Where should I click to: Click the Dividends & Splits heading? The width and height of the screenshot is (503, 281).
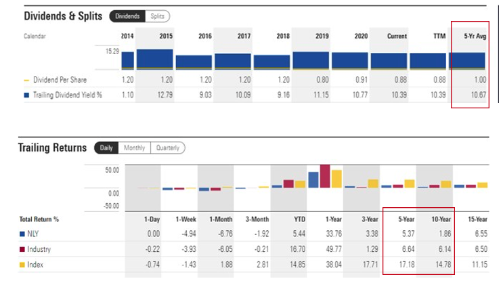(64, 15)
